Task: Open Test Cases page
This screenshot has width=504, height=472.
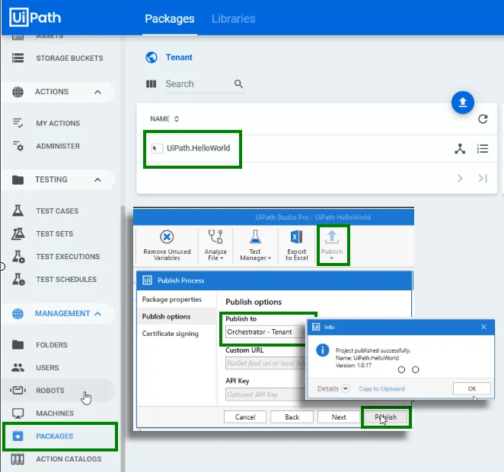Action: (57, 211)
